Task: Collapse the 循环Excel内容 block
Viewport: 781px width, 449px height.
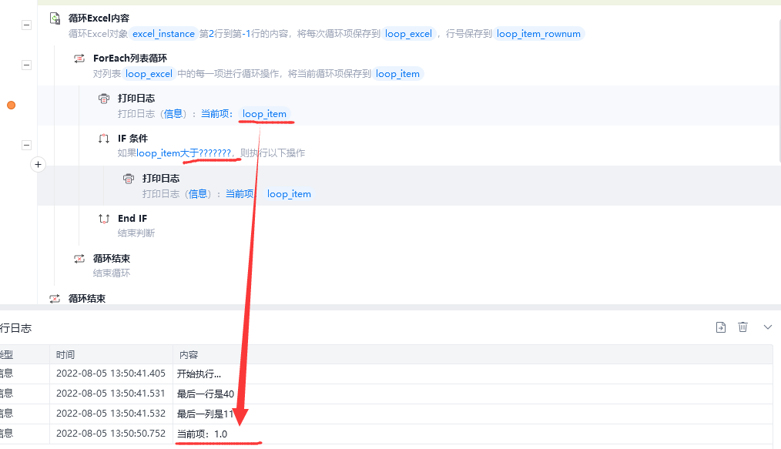Action: (26, 25)
